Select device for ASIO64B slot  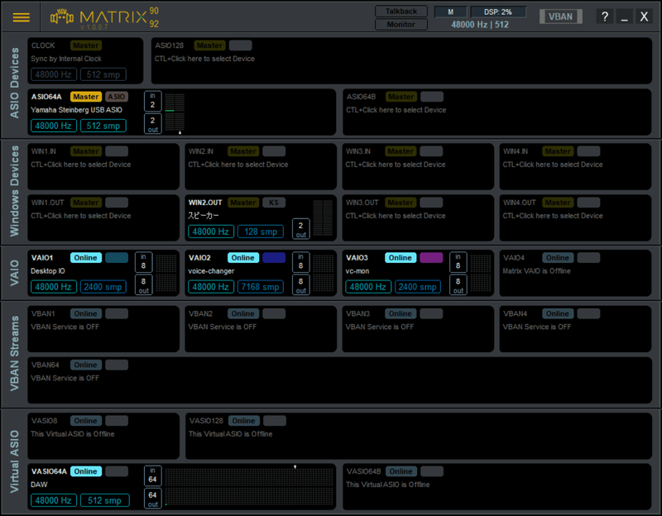pos(396,110)
